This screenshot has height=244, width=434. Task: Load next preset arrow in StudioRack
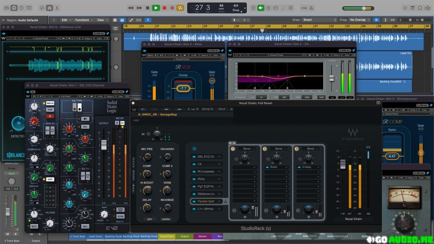[x=179, y=109]
